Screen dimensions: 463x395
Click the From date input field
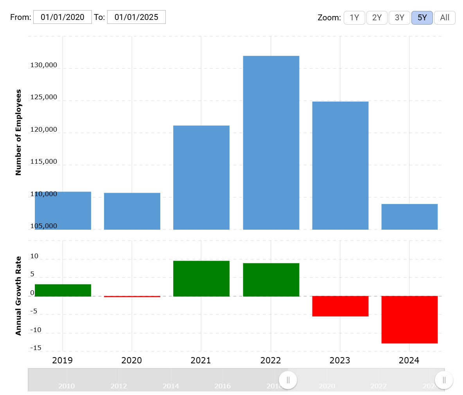coord(63,17)
